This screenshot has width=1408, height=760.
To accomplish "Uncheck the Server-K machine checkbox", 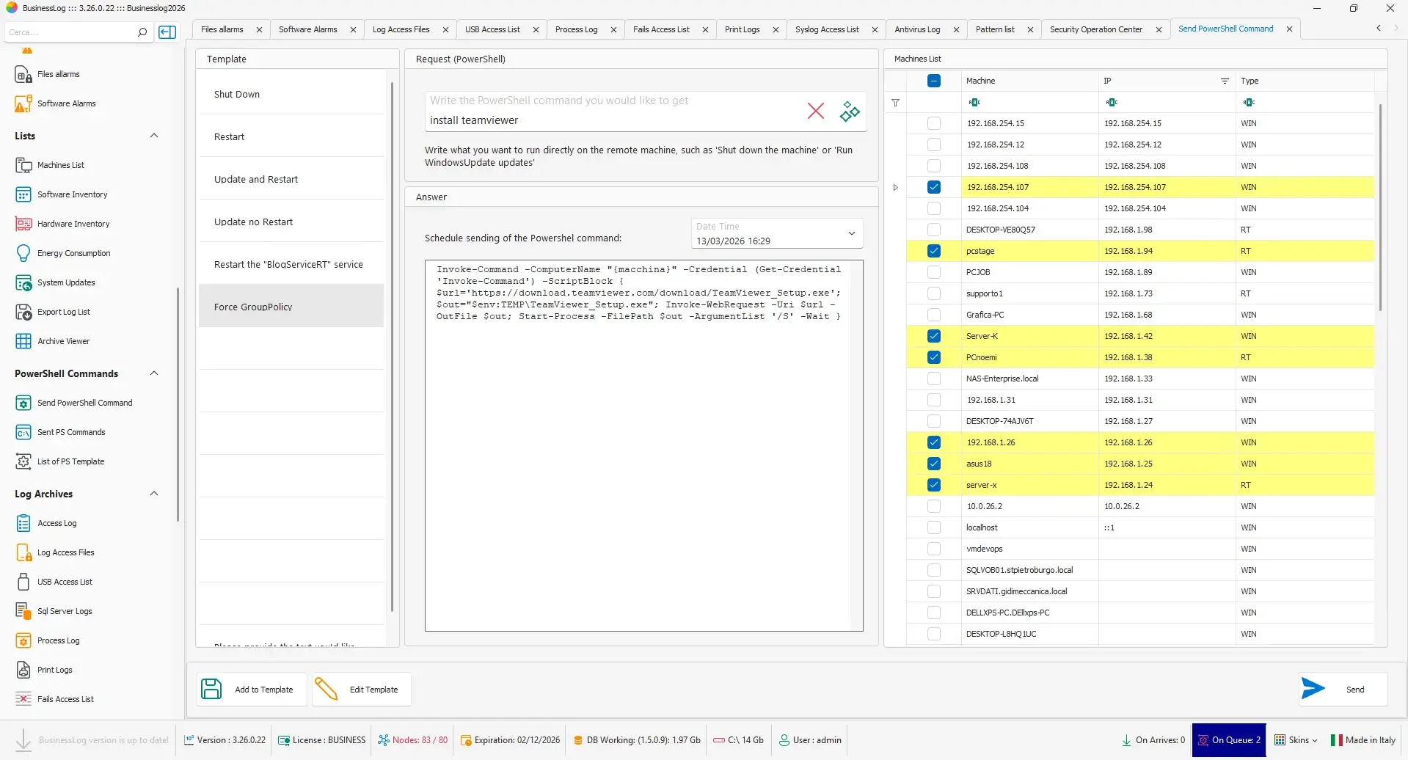I will (x=934, y=336).
